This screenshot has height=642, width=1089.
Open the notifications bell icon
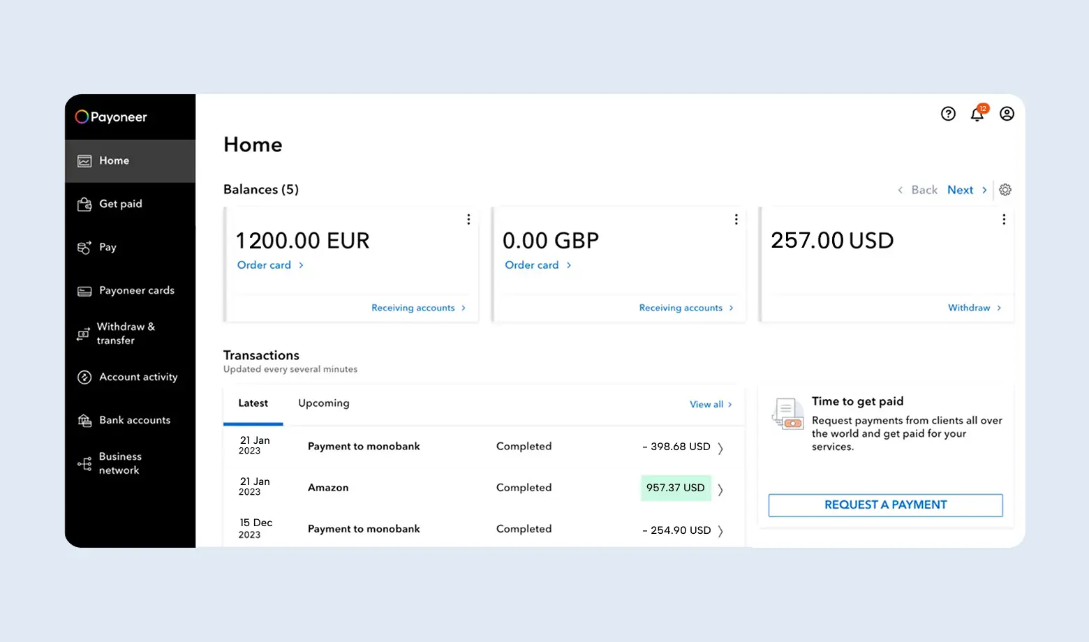coord(977,114)
